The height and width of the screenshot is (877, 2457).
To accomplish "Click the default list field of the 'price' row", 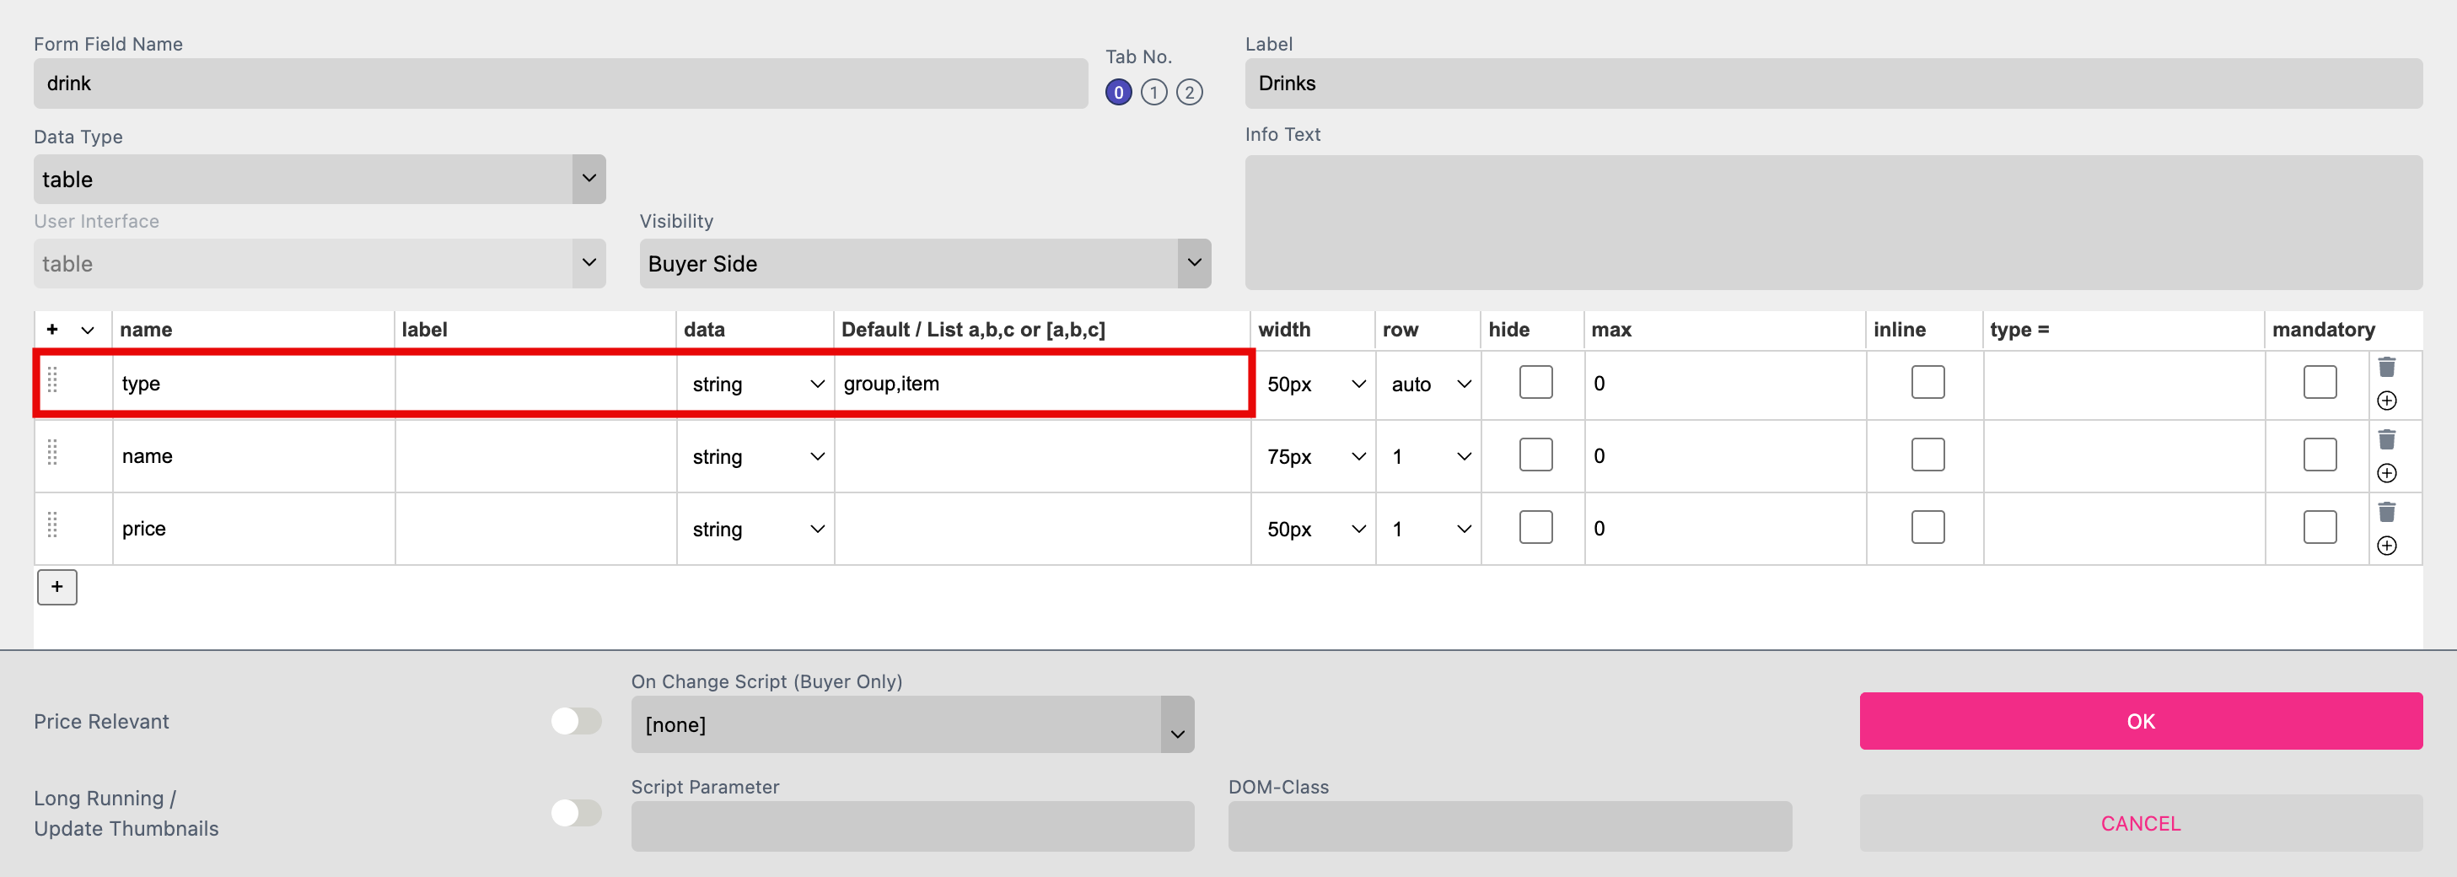I will click(1042, 529).
